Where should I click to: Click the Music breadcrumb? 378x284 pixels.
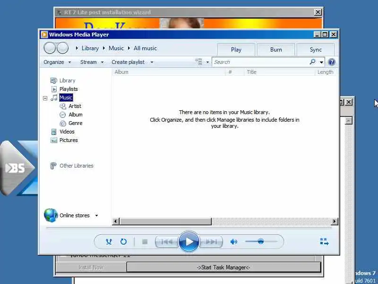(116, 48)
